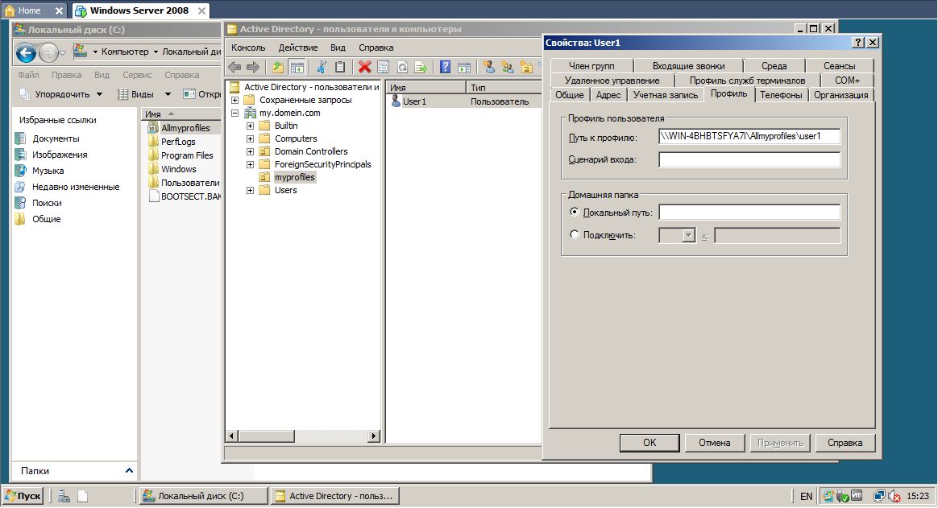Open the Консоль menu
The height and width of the screenshot is (508, 938).
tap(248, 47)
